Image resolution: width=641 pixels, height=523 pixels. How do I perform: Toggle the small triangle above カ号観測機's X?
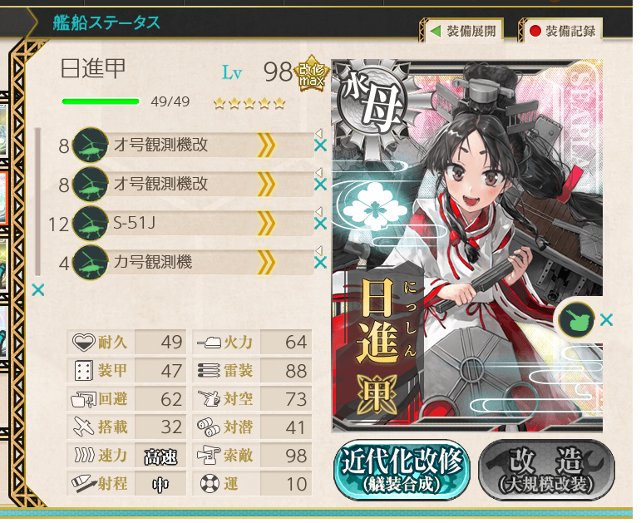(x=319, y=250)
